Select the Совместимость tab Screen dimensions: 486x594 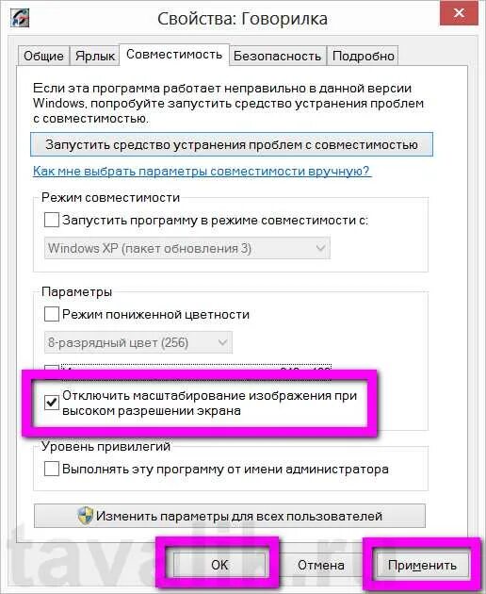tap(174, 55)
